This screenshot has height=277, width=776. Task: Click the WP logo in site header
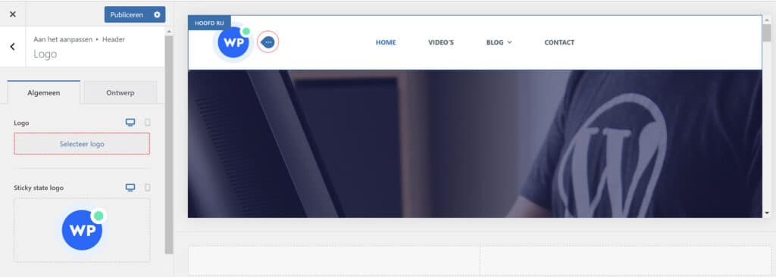pyautogui.click(x=233, y=42)
